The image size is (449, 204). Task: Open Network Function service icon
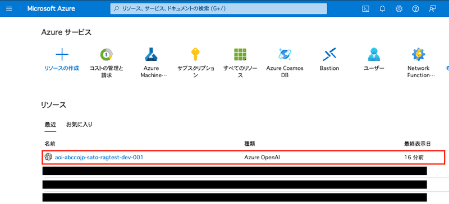coord(419,54)
